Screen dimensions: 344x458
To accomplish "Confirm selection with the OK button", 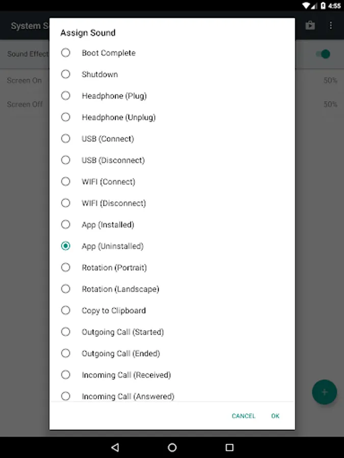I will coord(275,416).
